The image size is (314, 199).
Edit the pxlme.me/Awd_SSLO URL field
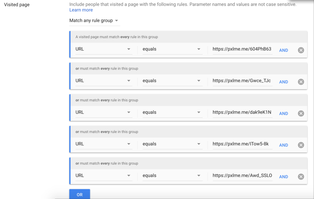(242, 176)
